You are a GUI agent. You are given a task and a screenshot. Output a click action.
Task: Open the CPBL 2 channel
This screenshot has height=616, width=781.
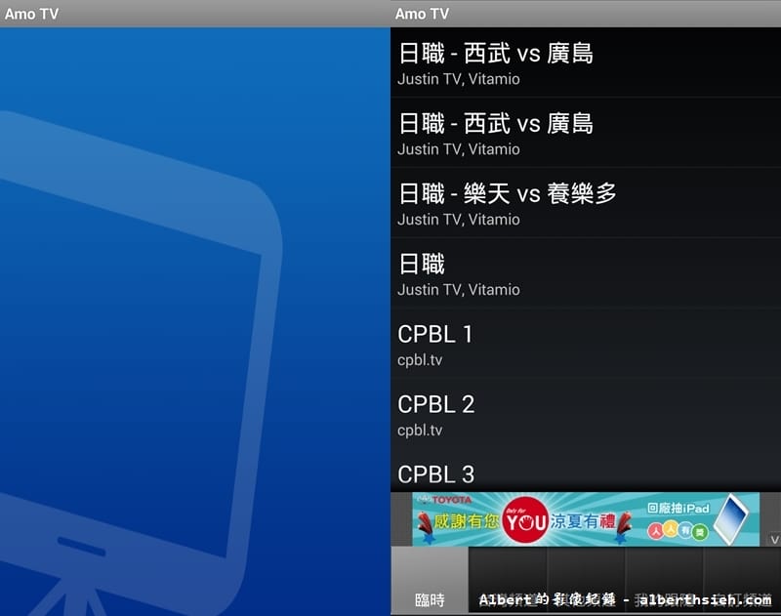(x=586, y=413)
